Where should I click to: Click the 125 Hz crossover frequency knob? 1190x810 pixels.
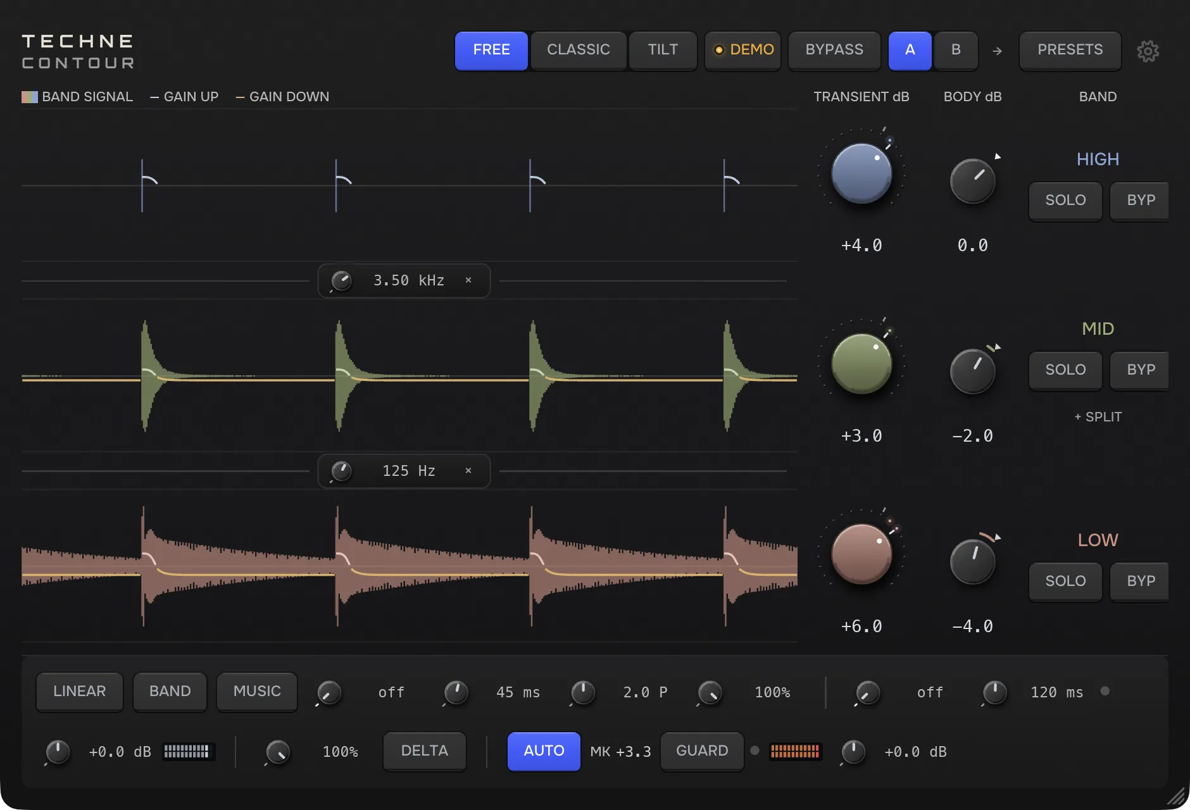coord(341,471)
